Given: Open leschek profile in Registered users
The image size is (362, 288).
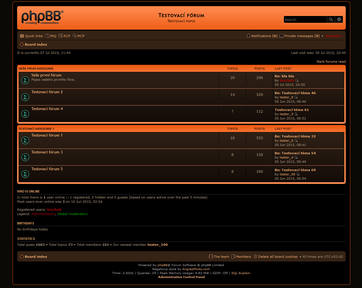Looking at the screenshot, I should coord(54,210).
